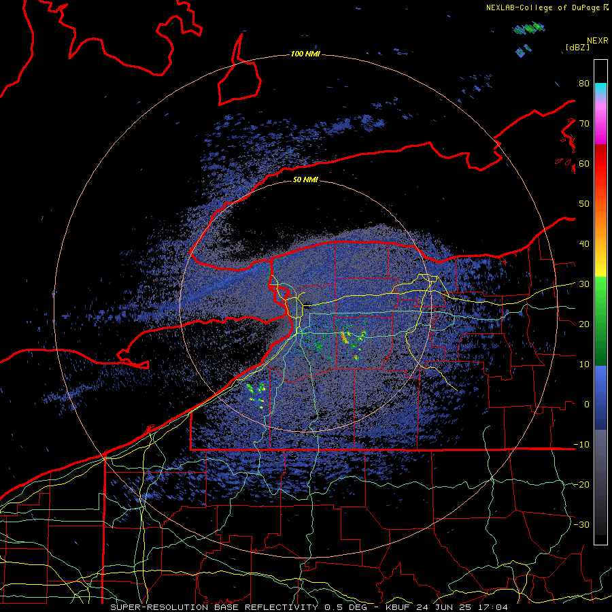Screen dimensions: 612x612
Task: Click the "50 NMI" range ring label
Action: pos(305,180)
